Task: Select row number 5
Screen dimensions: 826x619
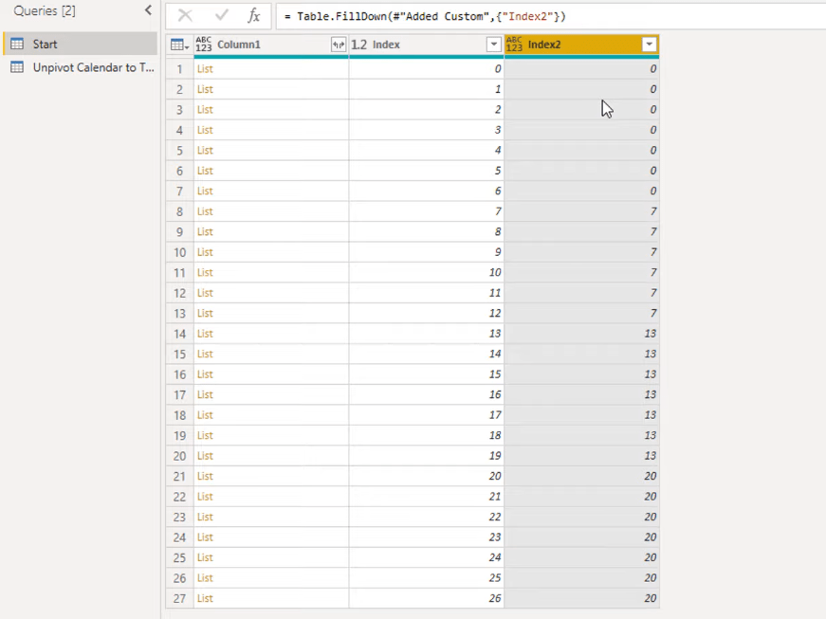Action: pos(179,150)
